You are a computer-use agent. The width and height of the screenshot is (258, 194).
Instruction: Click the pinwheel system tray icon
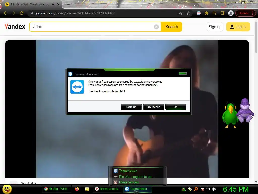tap(190, 189)
